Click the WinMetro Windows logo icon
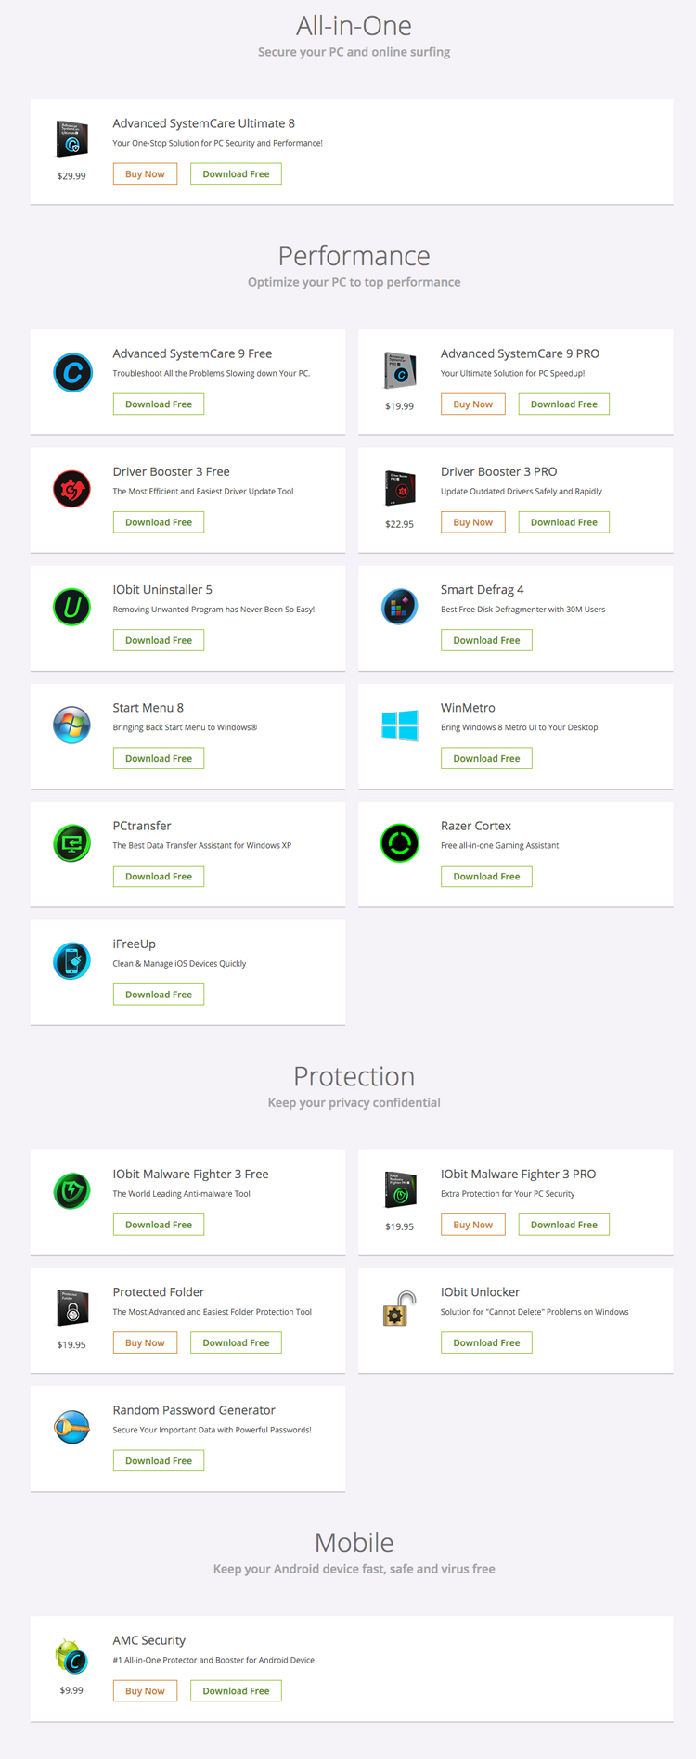 click(x=400, y=725)
